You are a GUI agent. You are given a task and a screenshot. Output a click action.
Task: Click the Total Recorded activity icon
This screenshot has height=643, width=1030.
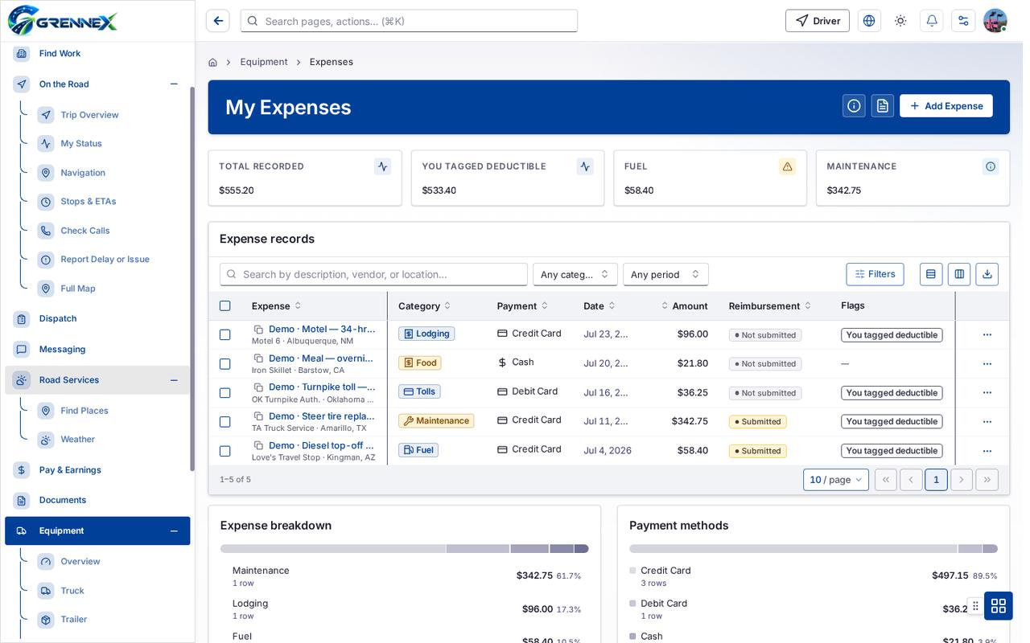[x=382, y=166]
